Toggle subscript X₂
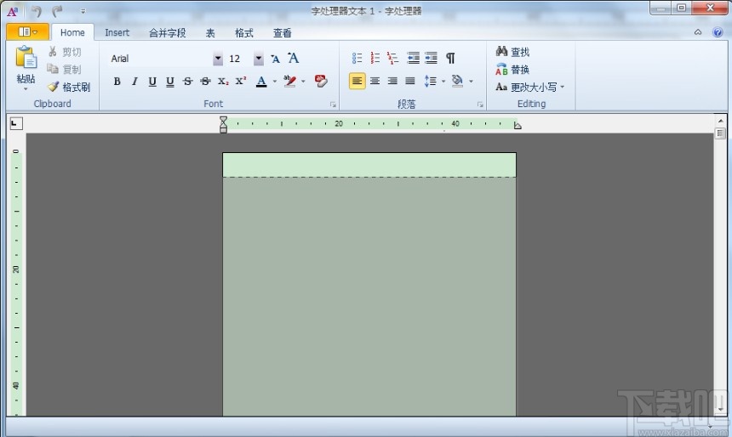This screenshot has width=732, height=437. click(x=223, y=82)
